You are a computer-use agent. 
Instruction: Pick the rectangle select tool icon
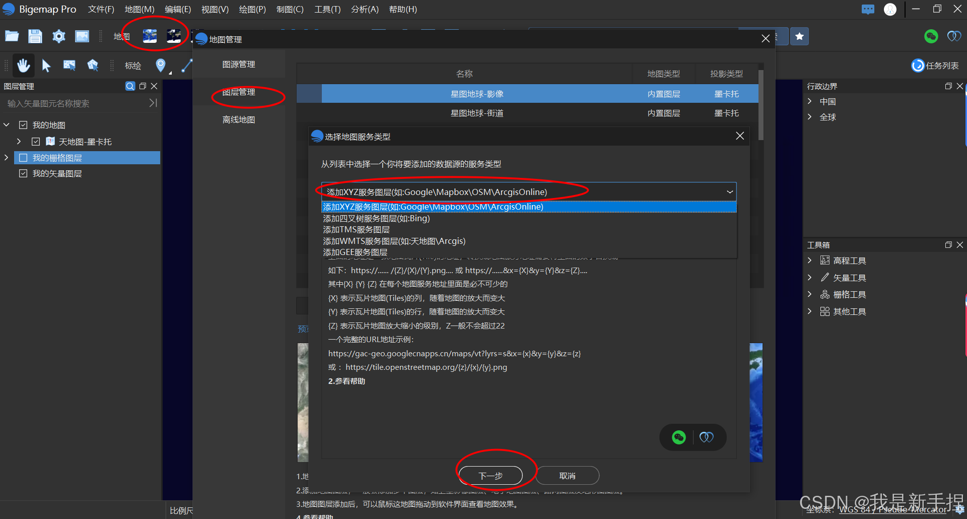point(70,66)
